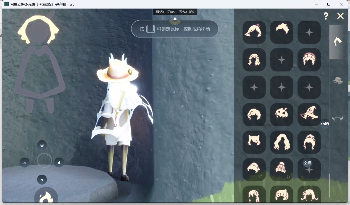Screen dimensions: 350x205
Task: Equip the pumpkin head mask
Action: (x=281, y=115)
